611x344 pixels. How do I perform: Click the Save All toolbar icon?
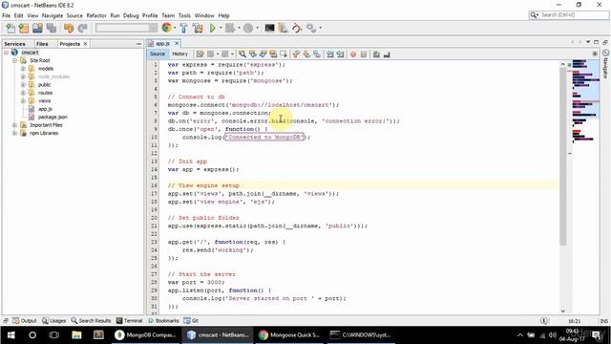52,28
